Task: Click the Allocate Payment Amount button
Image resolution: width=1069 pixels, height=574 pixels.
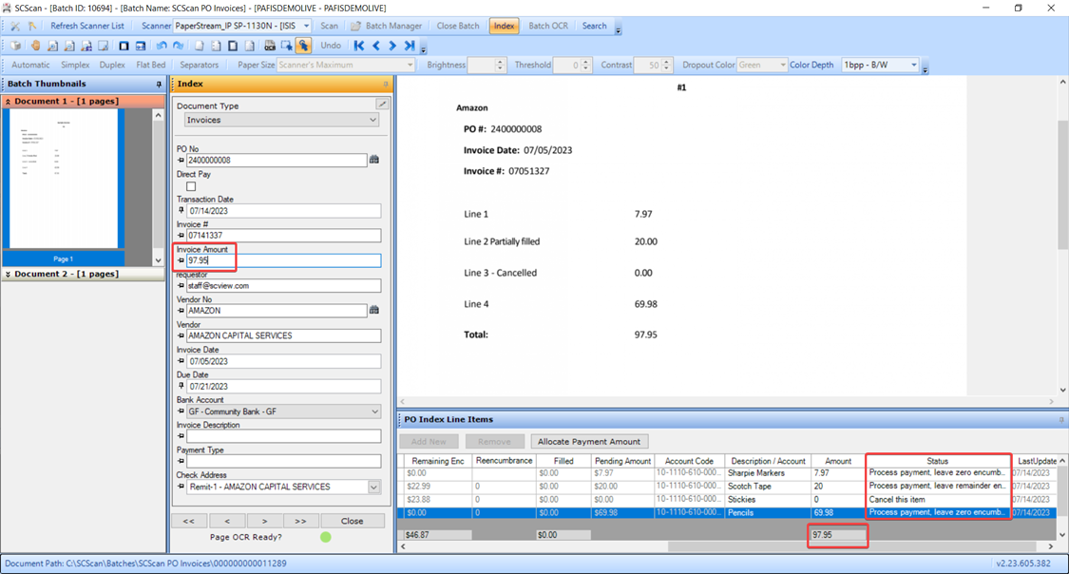Action: (589, 442)
